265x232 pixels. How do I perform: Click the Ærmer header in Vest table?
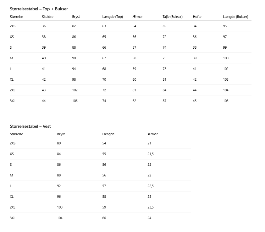click(153, 134)
